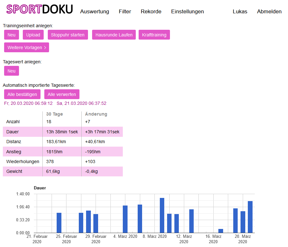Select the Hausrunde Laufen template

(x=114, y=35)
